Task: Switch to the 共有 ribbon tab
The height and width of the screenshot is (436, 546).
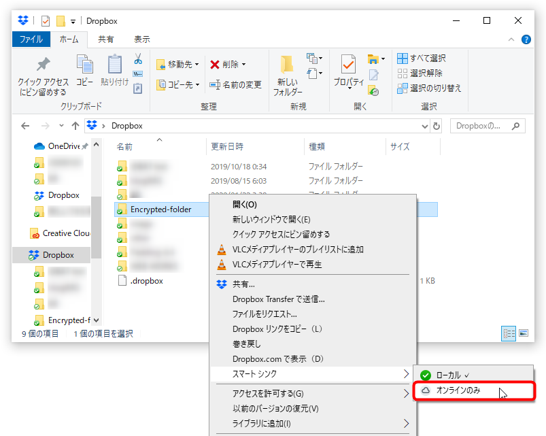Action: (x=105, y=39)
